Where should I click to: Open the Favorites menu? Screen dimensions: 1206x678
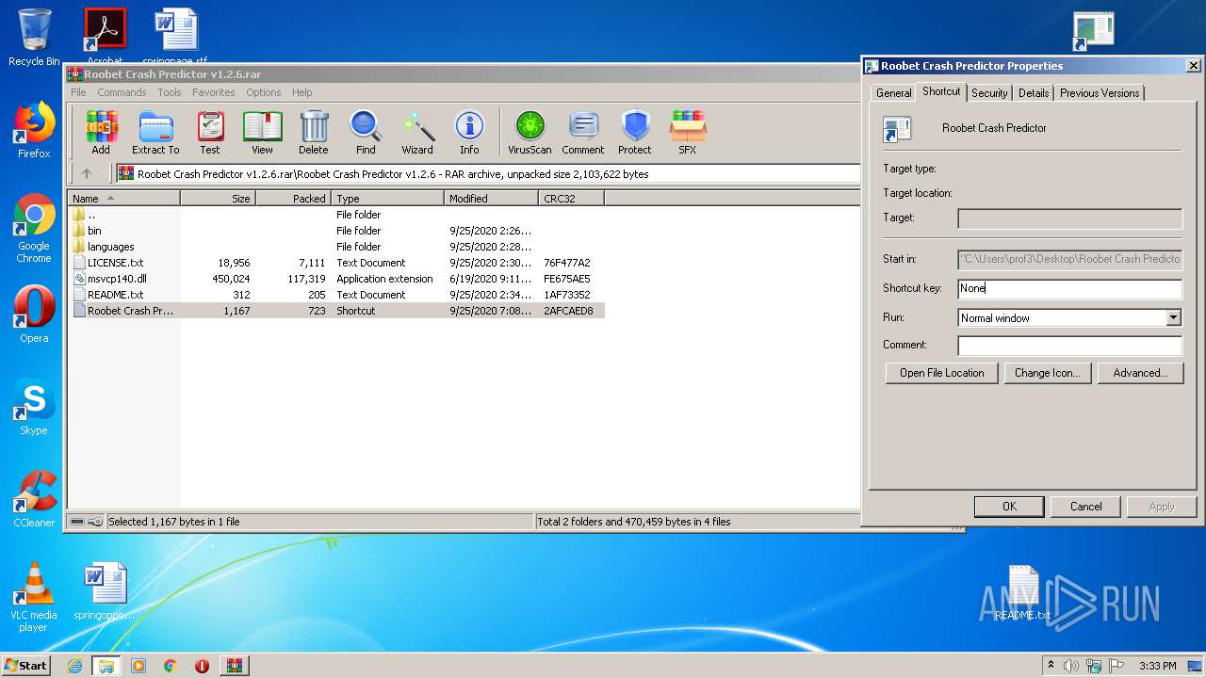pos(214,92)
